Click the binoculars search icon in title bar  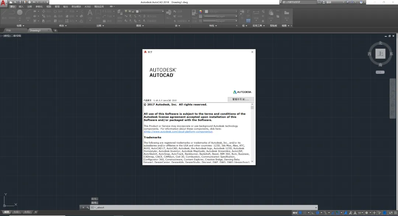pos(319,2)
